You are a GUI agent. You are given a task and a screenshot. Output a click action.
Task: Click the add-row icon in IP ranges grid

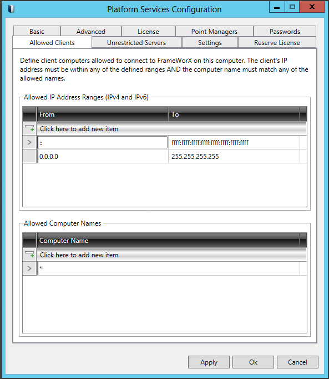click(29, 128)
